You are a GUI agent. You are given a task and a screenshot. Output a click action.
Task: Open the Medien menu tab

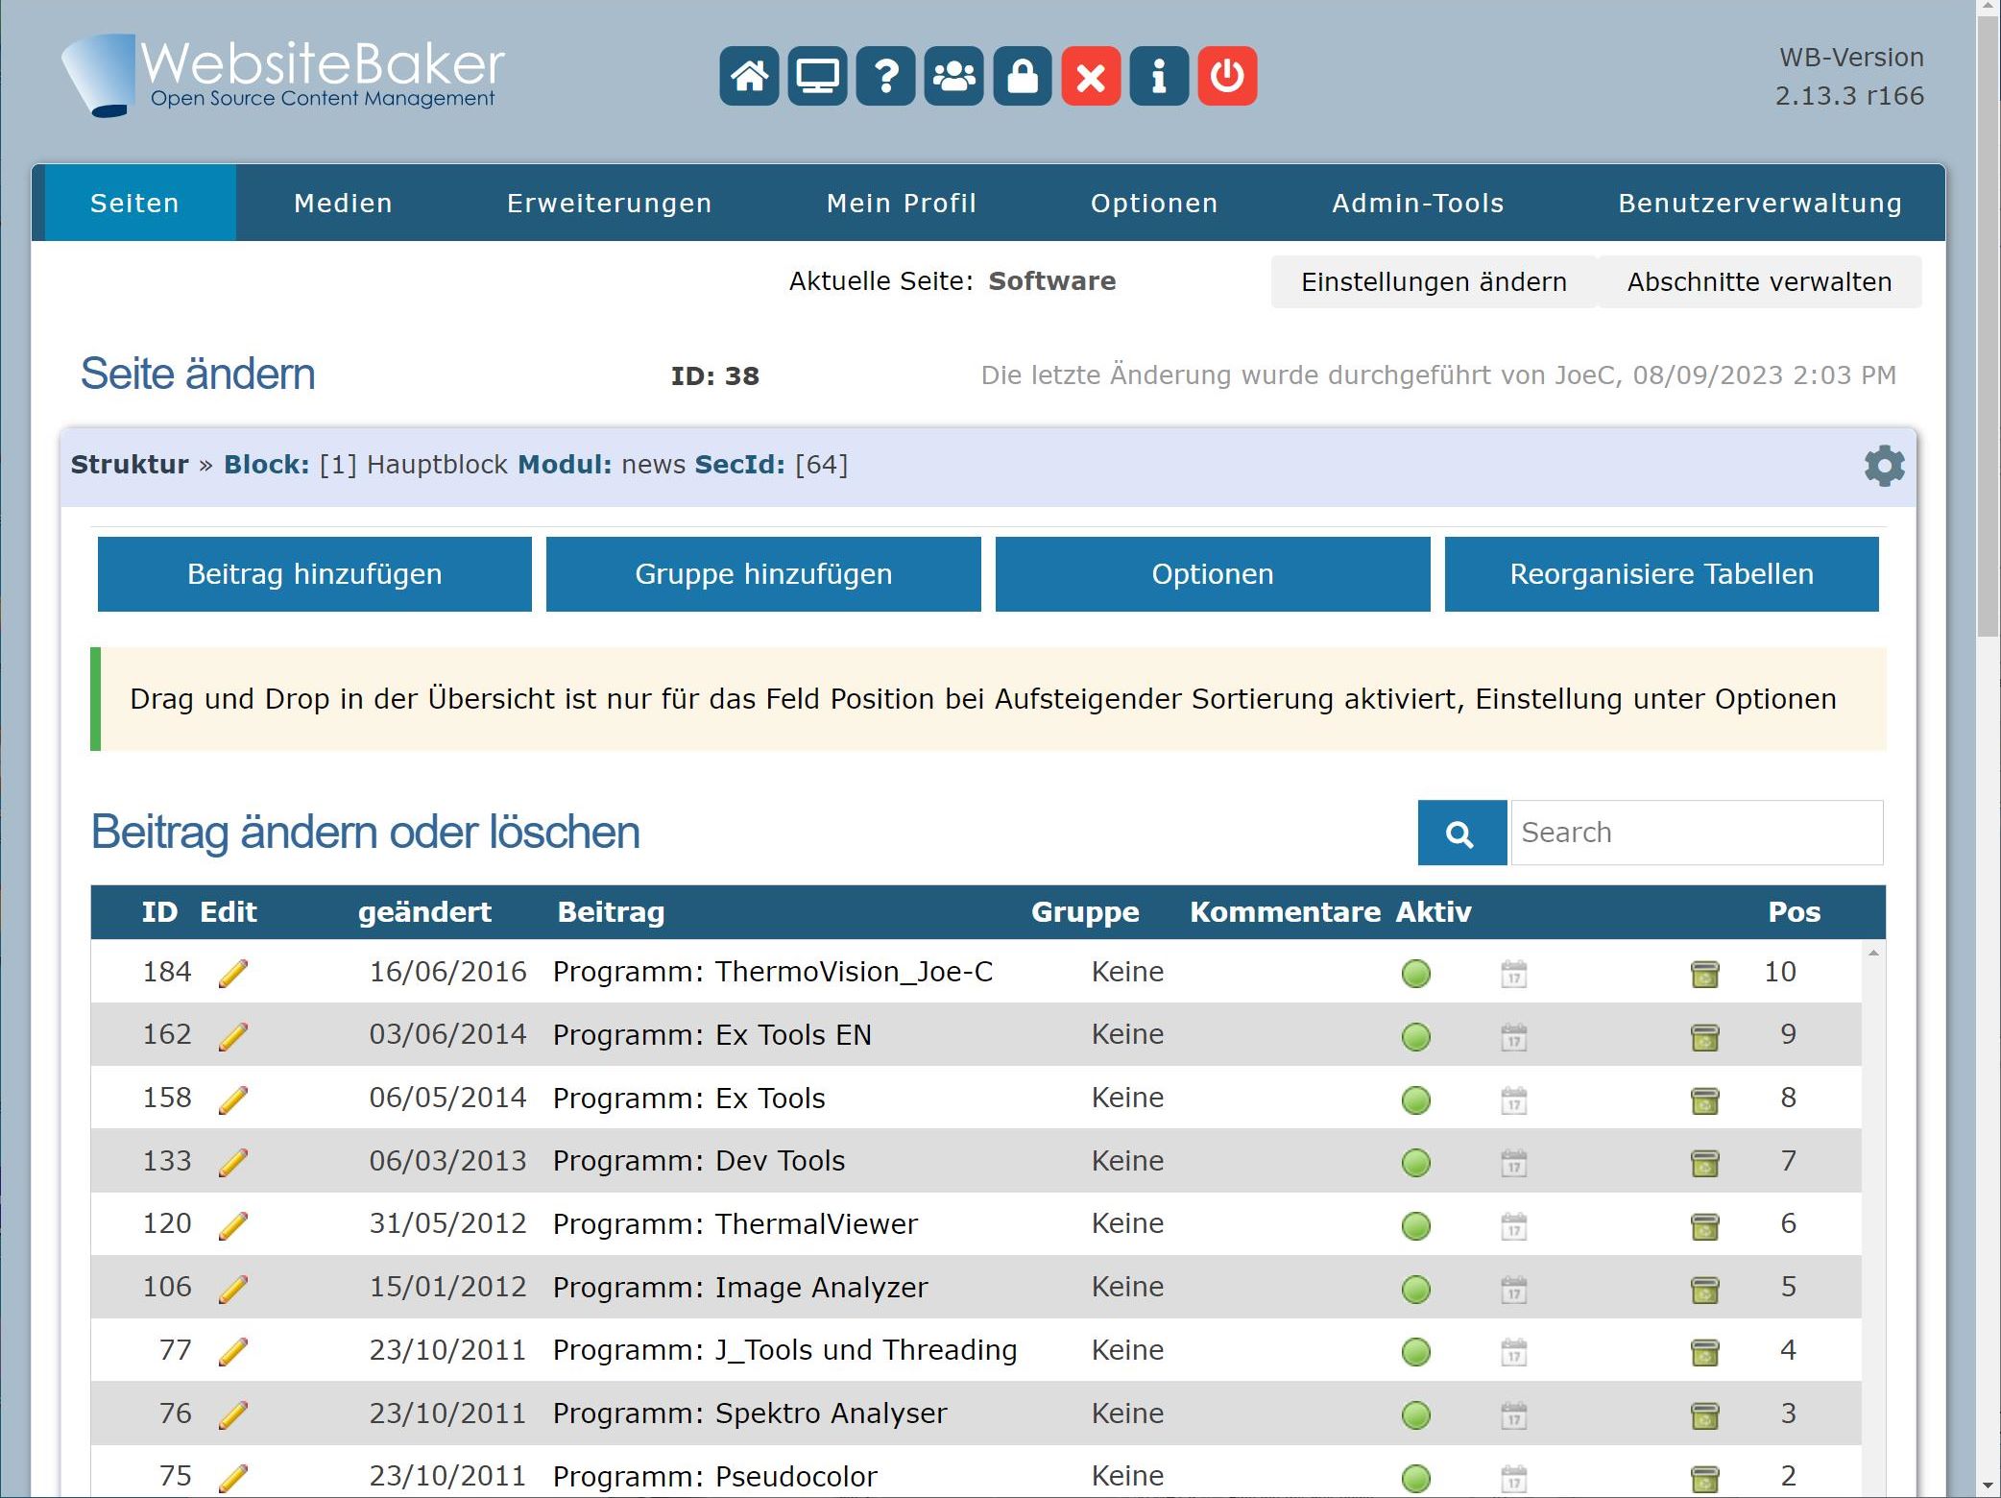[343, 203]
